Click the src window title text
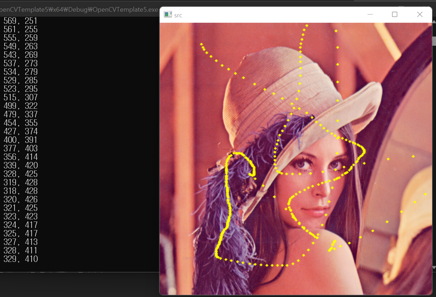Image resolution: width=436 pixels, height=297 pixels. tap(178, 15)
